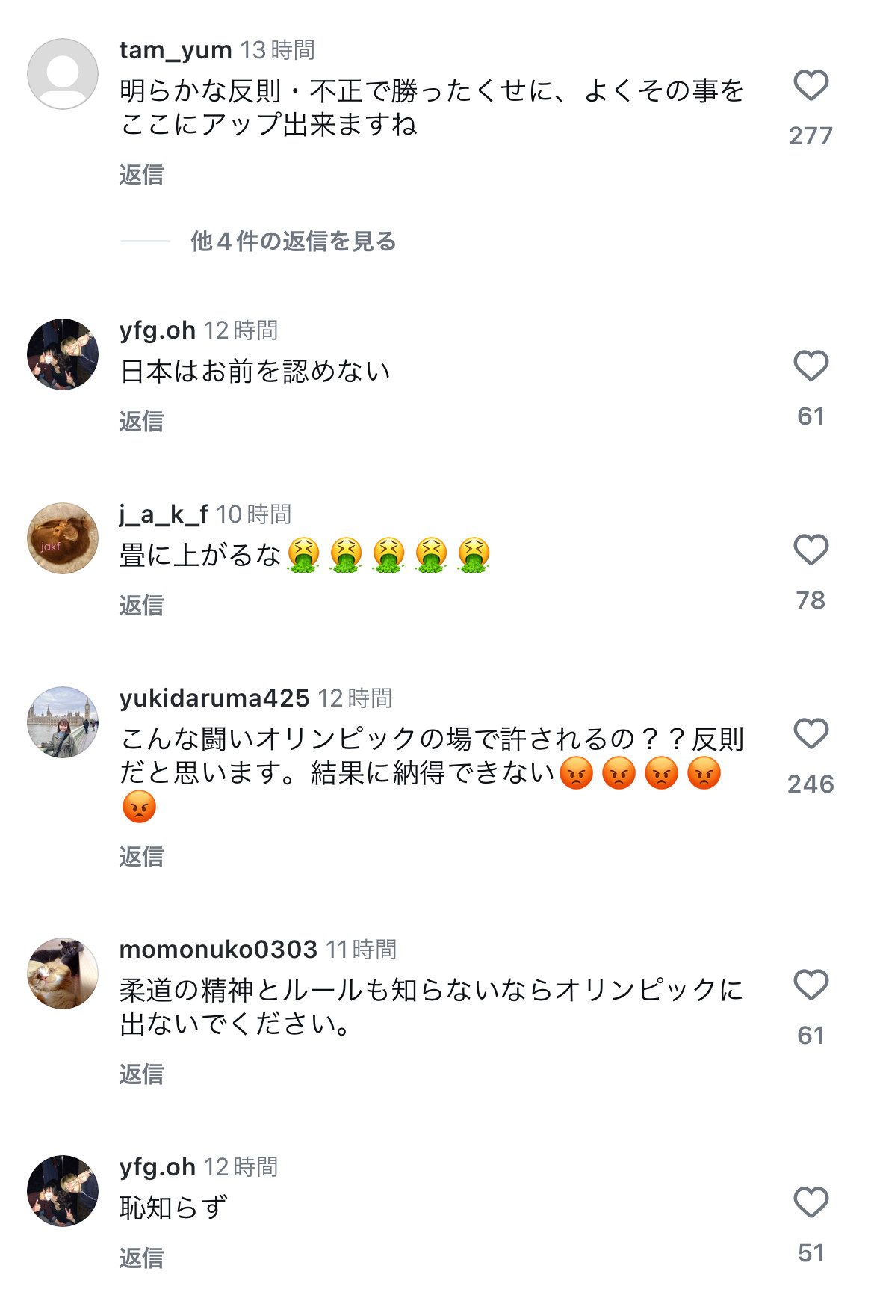Viewport: 874px width, 1298px height.
Task: Open tam_yum's default profile avatar
Action: point(63,74)
